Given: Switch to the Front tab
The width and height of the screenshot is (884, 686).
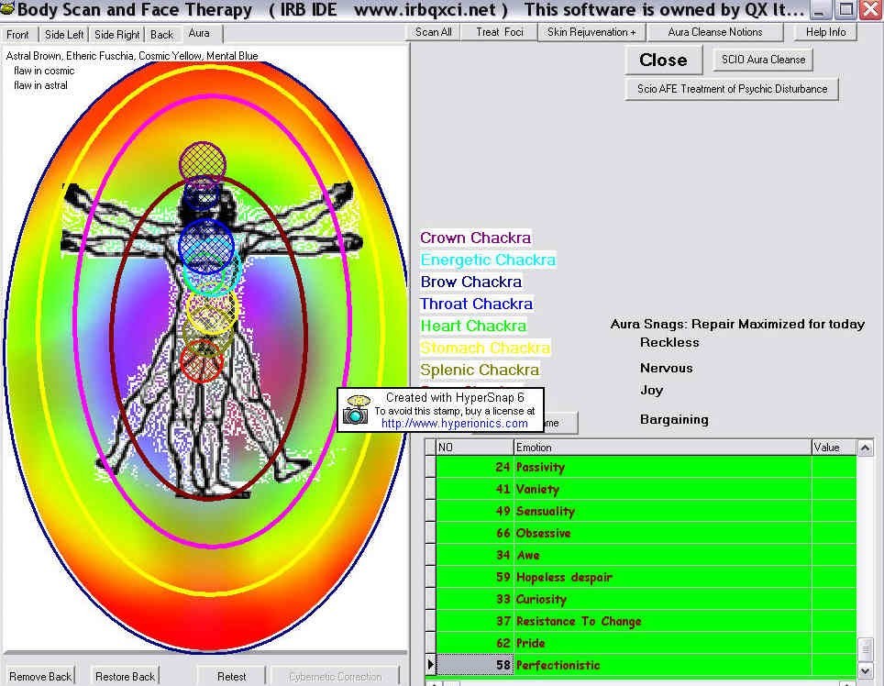Looking at the screenshot, I should click(x=17, y=35).
